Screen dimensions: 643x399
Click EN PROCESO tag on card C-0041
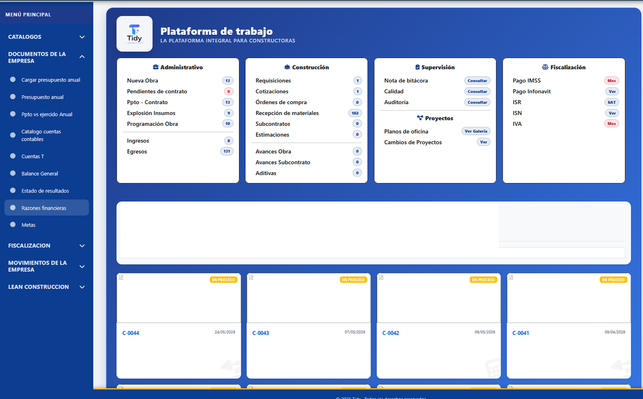point(613,280)
